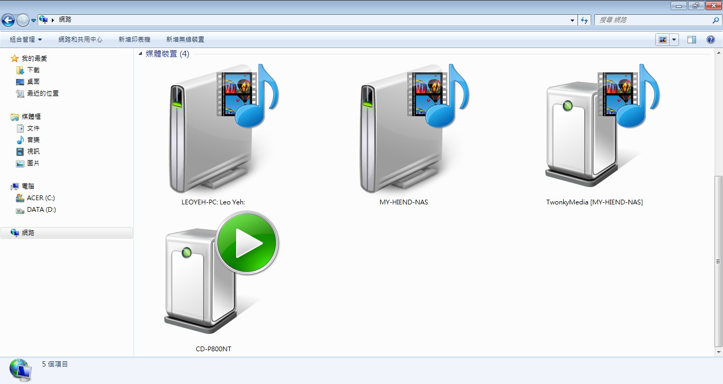Select 我的最愛 in navigation pane

point(34,59)
